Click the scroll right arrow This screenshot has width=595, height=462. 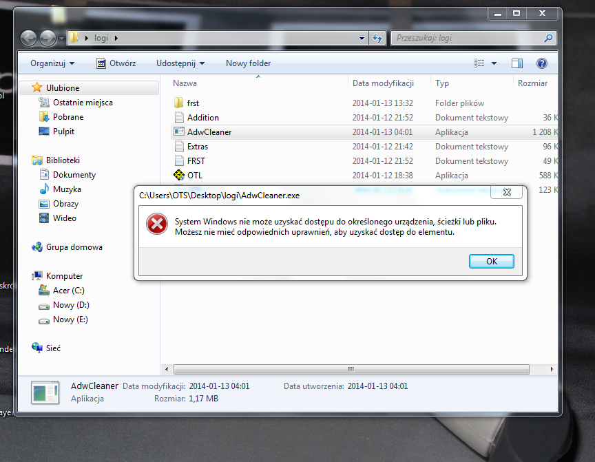click(x=552, y=369)
